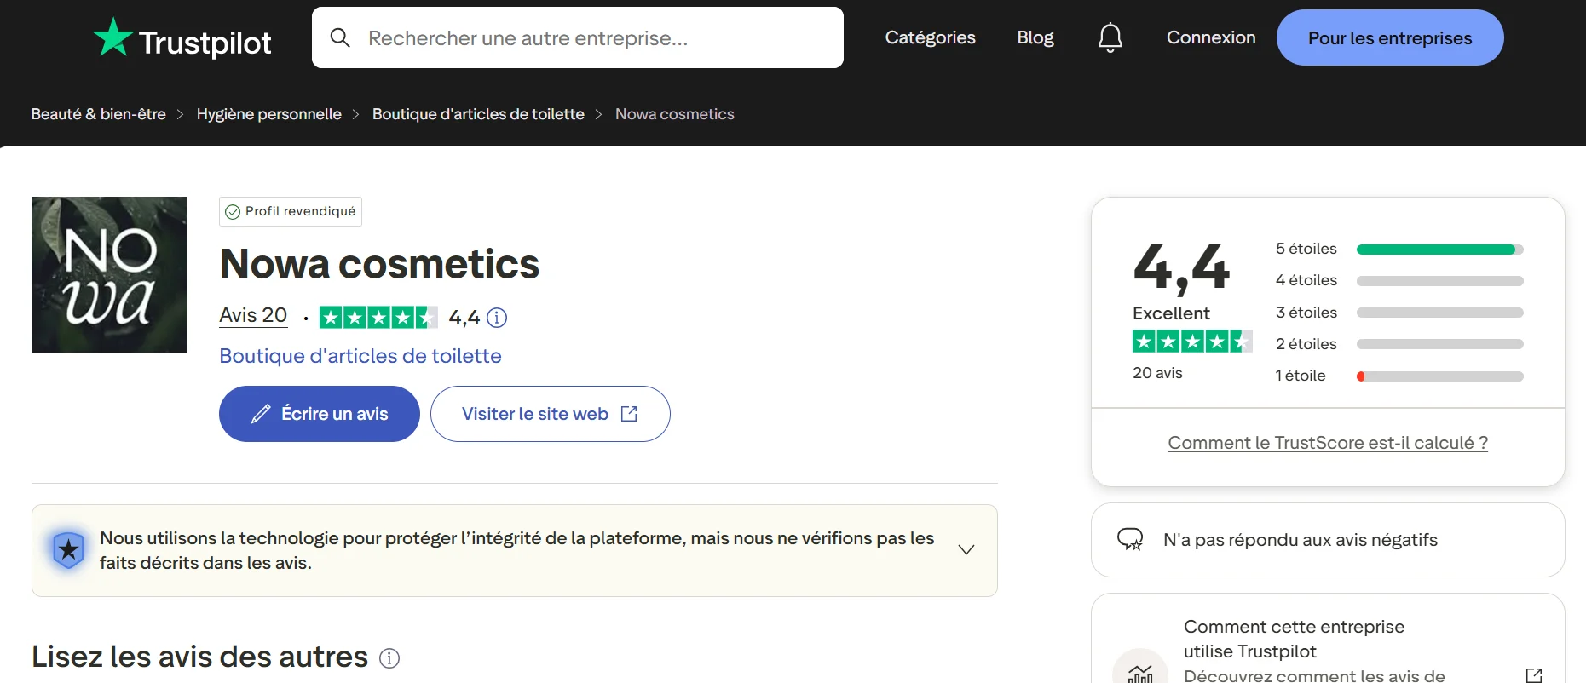
Task: Click the pencil icon in Écrire un avis
Action: point(261,414)
